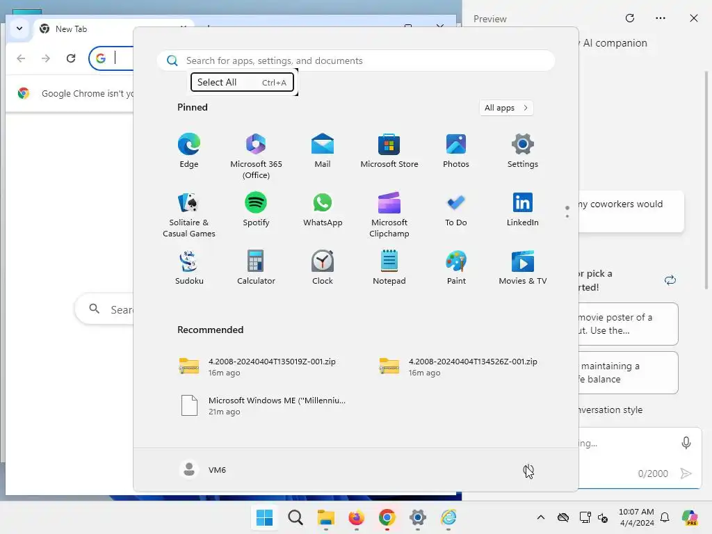Open Settings from the pinned apps
The height and width of the screenshot is (534, 712).
click(x=523, y=151)
